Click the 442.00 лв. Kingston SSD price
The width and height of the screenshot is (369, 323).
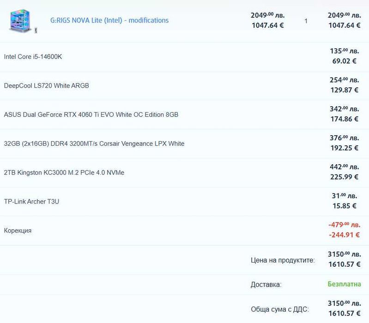tap(344, 167)
